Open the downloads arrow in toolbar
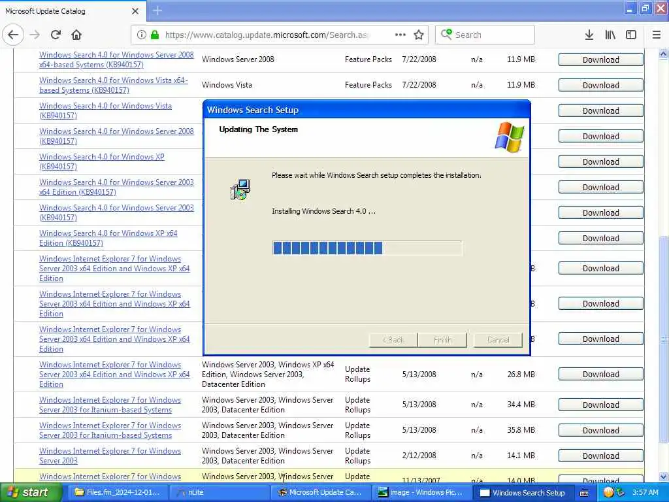Image resolution: width=669 pixels, height=502 pixels. coord(589,35)
